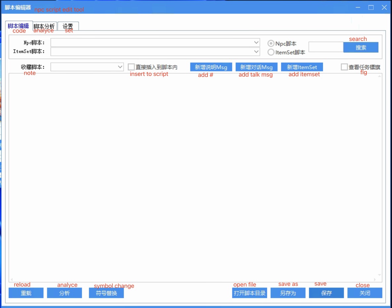This screenshot has width=392, height=308.
Task: Click the 重载 reload button
Action: click(26, 293)
